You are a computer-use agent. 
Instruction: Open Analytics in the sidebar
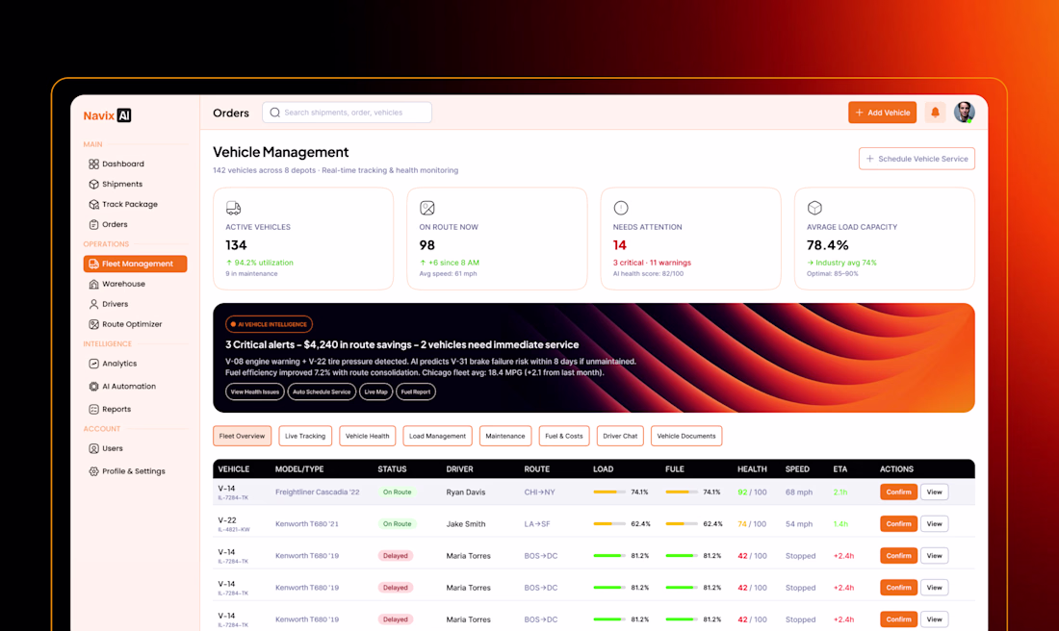113,364
